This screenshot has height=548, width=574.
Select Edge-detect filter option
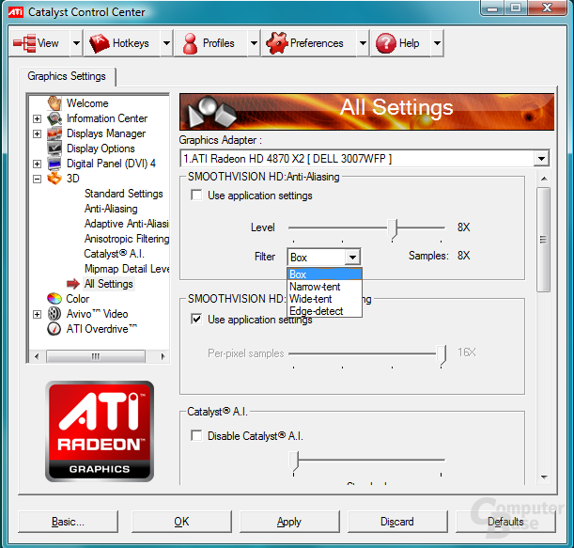click(325, 310)
